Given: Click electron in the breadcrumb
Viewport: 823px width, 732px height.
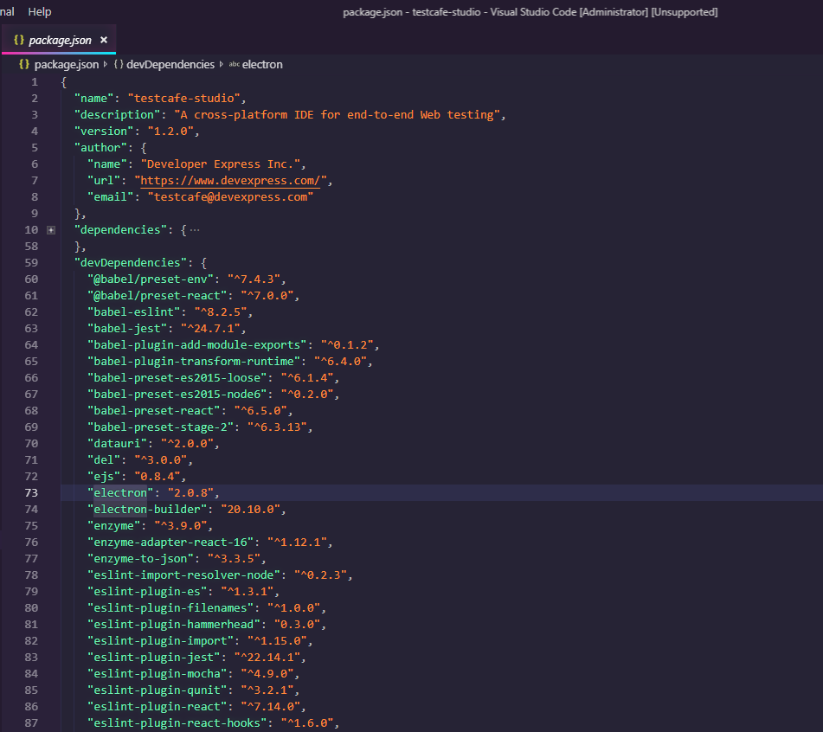Looking at the screenshot, I should [x=262, y=65].
